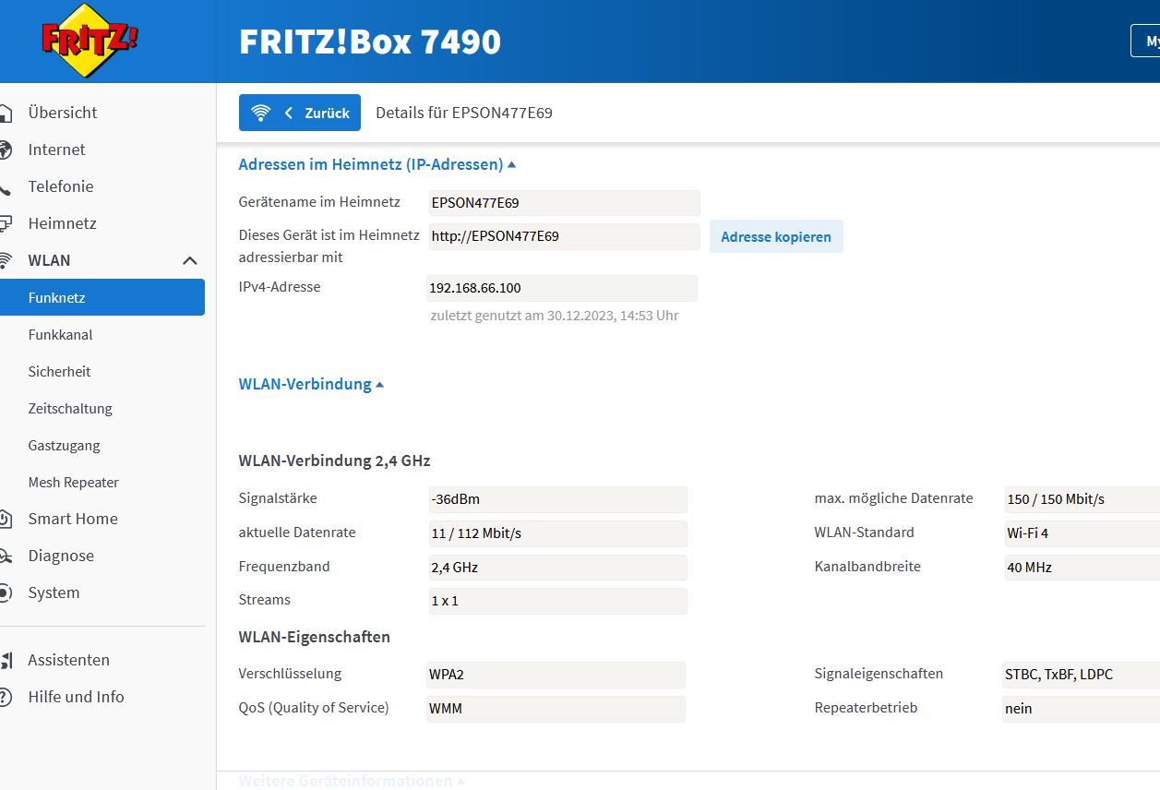The width and height of the screenshot is (1160, 790).
Task: Click the WLAN wifi icon in sidebar
Action: pyautogui.click(x=5, y=260)
